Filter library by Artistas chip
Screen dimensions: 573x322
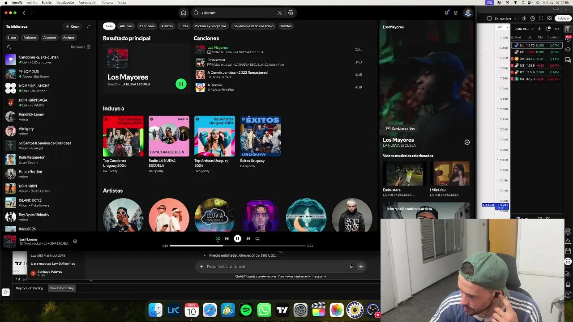(68, 38)
